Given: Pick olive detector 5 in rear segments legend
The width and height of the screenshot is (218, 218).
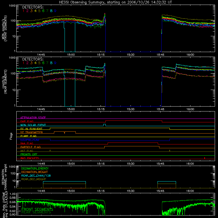Looking at the screenshot, I should tap(39, 63).
